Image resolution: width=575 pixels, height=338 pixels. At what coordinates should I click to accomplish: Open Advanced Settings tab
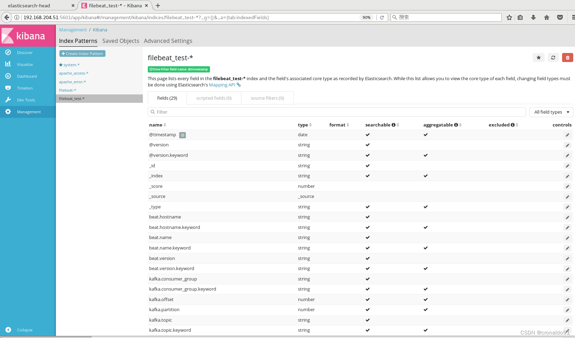click(168, 41)
